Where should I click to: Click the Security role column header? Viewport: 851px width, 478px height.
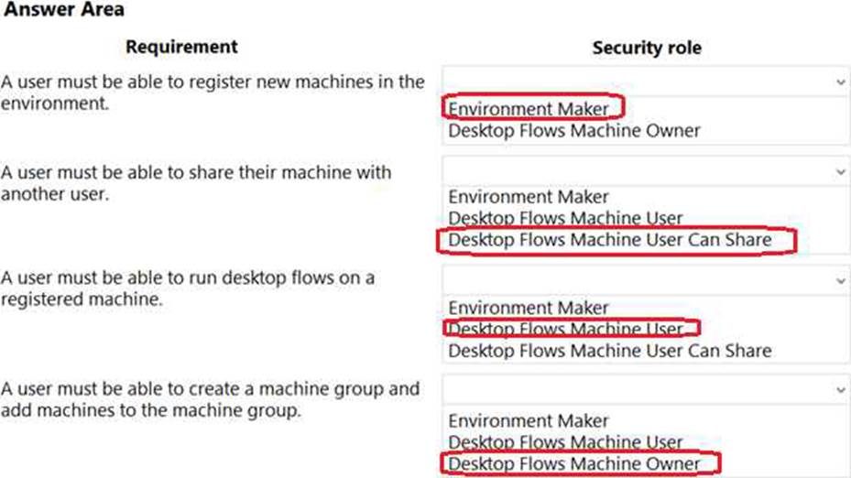[647, 48]
